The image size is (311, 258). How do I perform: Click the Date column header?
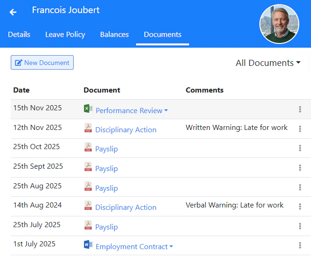pos(22,90)
